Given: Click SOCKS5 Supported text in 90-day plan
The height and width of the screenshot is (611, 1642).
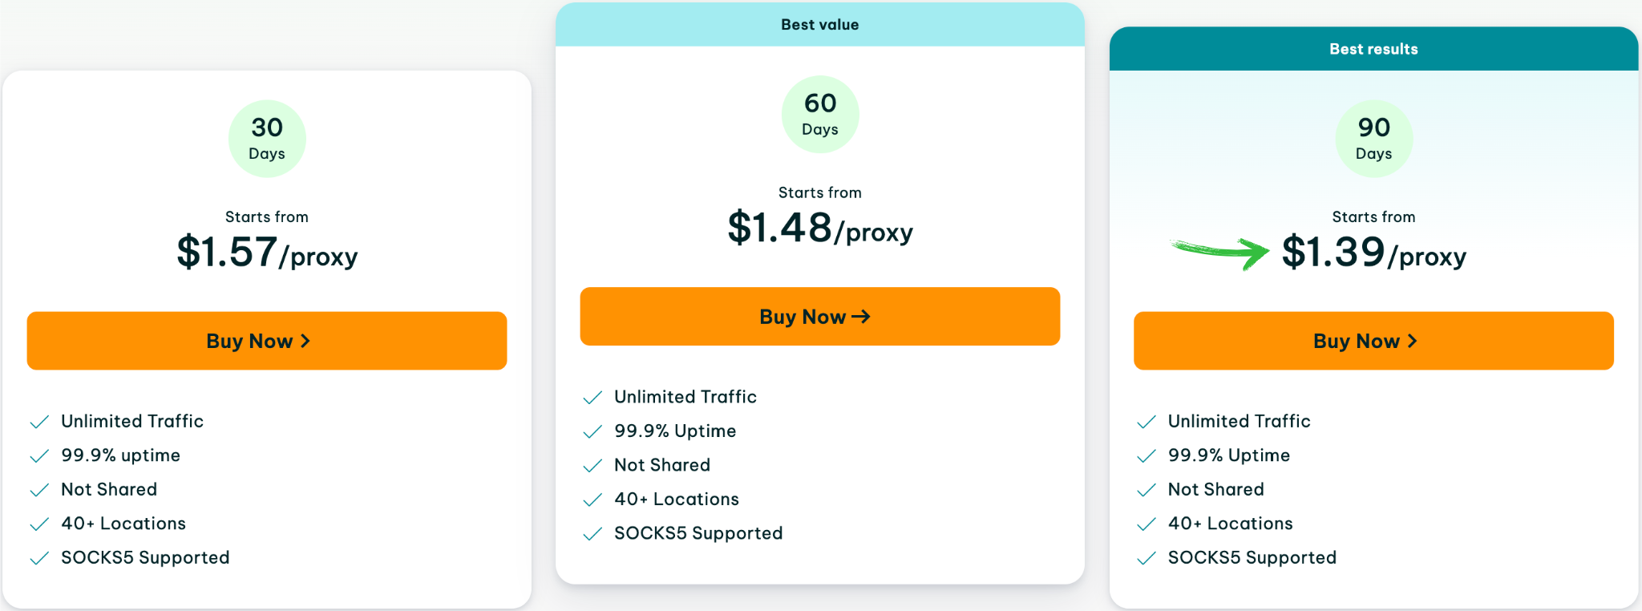Looking at the screenshot, I should [1252, 557].
